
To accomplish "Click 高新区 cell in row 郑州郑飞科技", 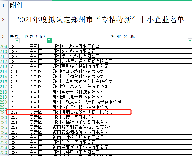I will (x=36, y=46).
